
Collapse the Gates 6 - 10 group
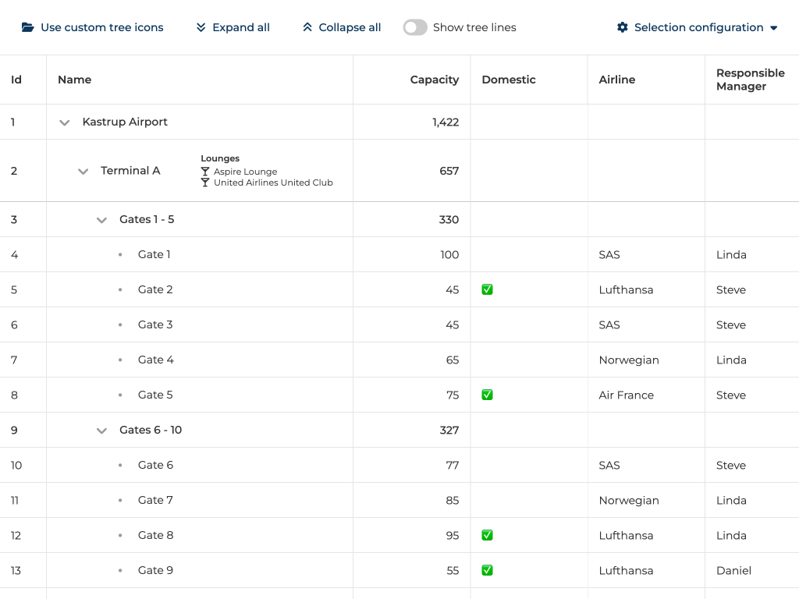(101, 431)
